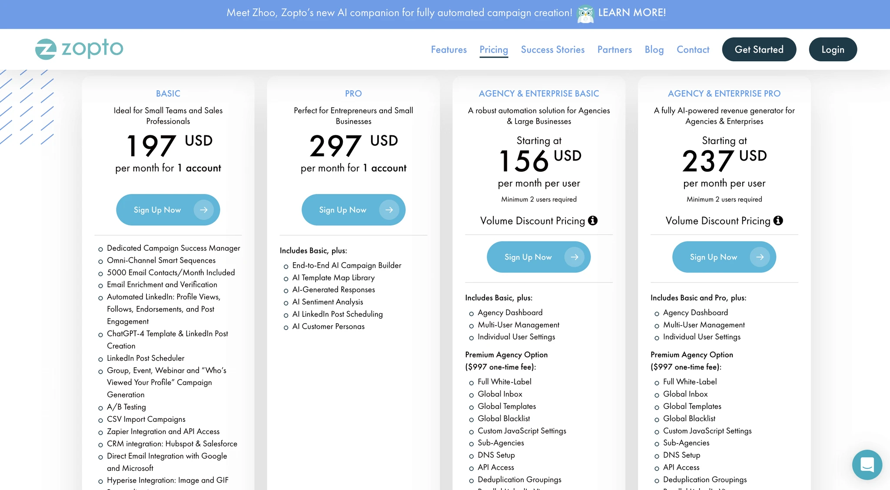Click arrow icon in Pro Sign Up button
The width and height of the screenshot is (890, 490).
pyautogui.click(x=389, y=210)
